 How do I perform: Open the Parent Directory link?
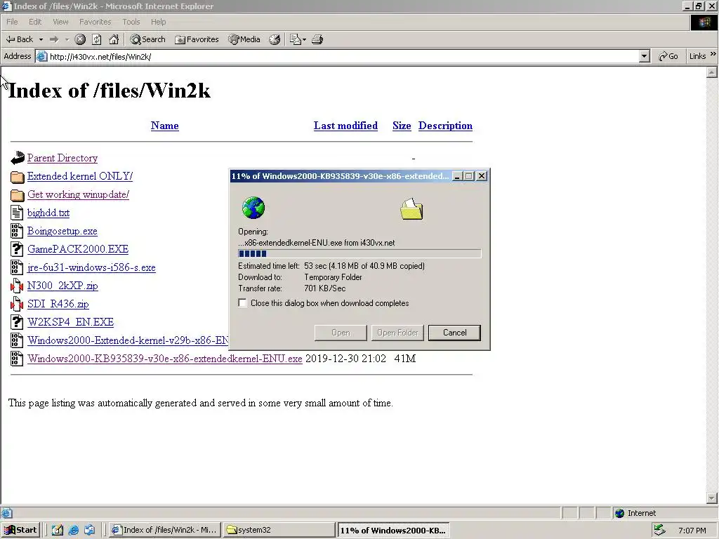tap(62, 158)
